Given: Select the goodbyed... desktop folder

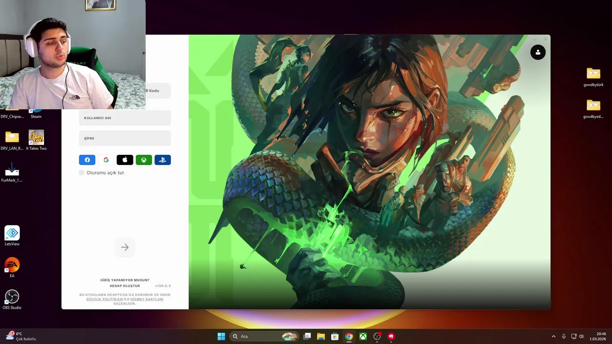Looking at the screenshot, I should [593, 109].
